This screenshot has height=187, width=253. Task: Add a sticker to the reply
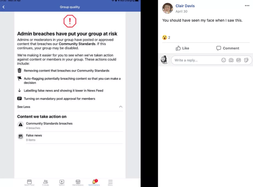[246, 60]
